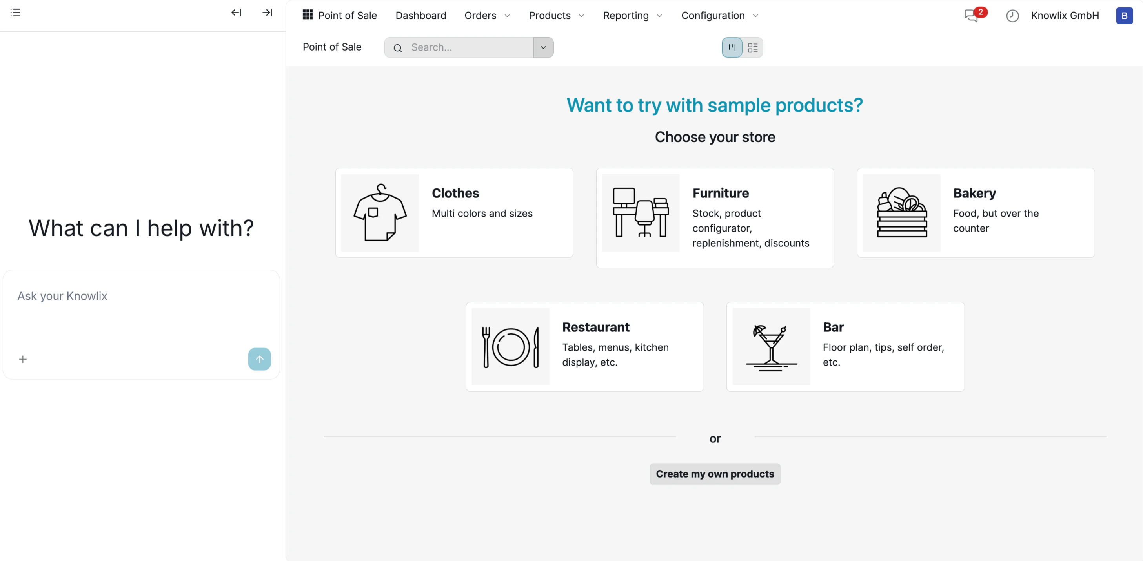1143x561 pixels.
Task: Click the attachment plus icon in chat
Action: 23,359
